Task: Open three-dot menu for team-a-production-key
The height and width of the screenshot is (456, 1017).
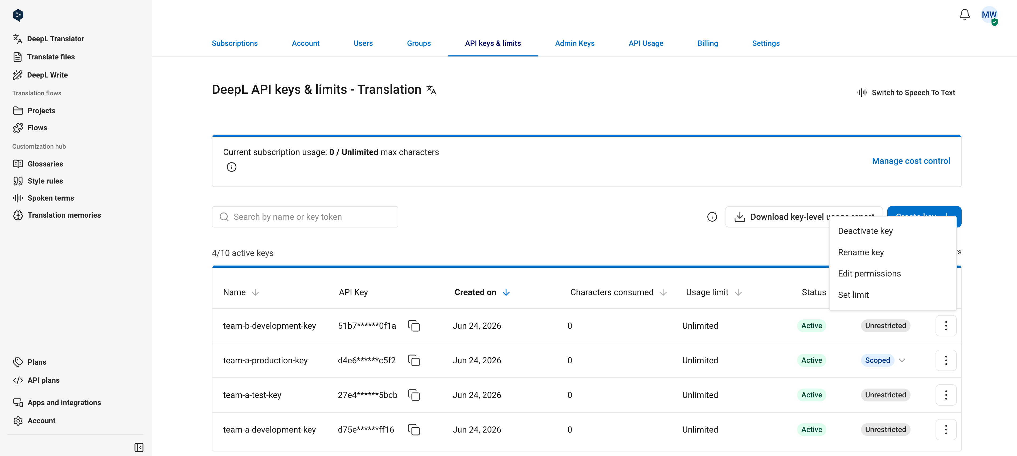Action: pos(946,360)
